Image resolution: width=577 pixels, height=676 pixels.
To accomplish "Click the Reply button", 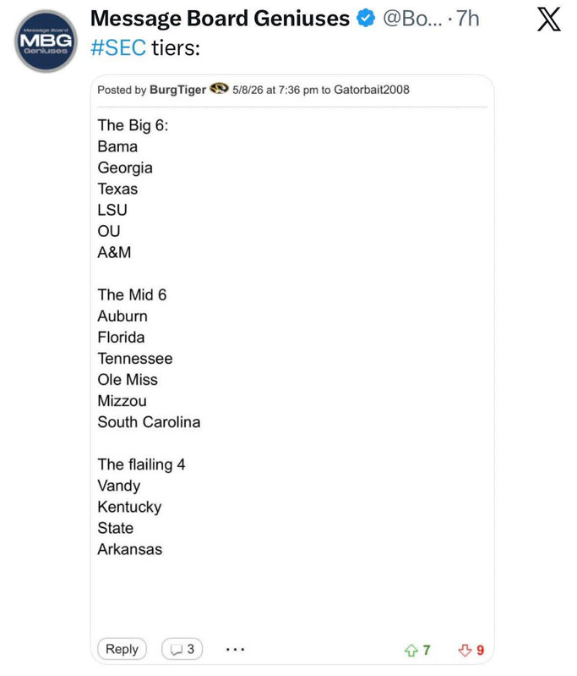I will (x=122, y=649).
